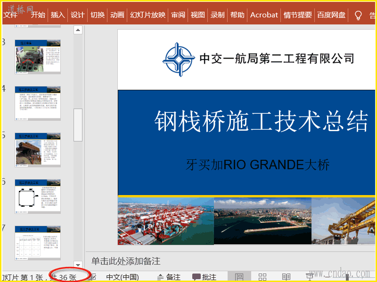
Task: Select slide 3 thumbnail
Action: (x=38, y=57)
